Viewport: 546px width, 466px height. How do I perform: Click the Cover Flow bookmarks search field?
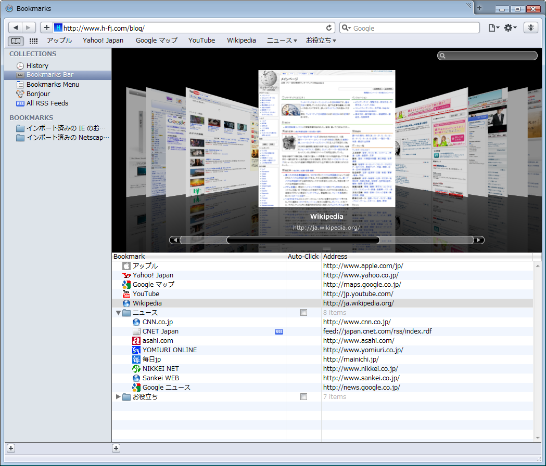487,56
